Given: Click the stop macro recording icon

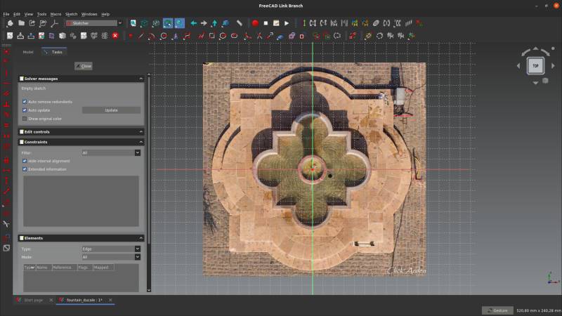Looking at the screenshot, I should pos(266,23).
